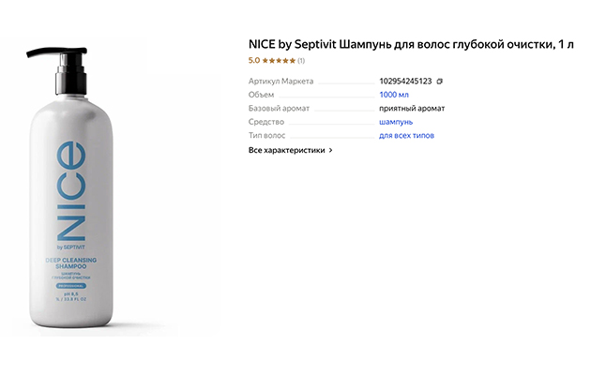Open the reviews count (1)
591x375 pixels.
[301, 61]
